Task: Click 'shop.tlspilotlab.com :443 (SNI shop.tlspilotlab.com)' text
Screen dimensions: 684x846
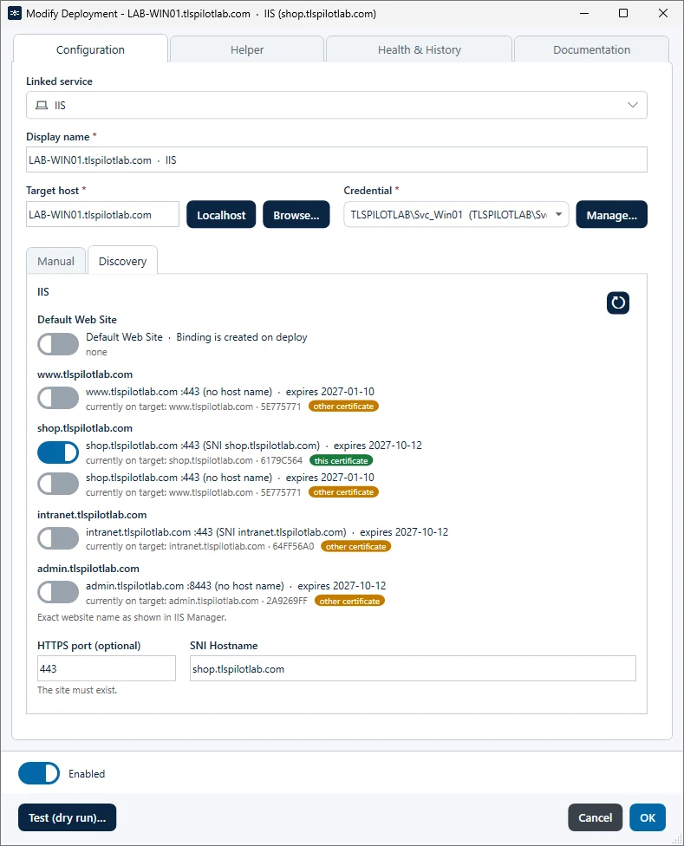Action: tap(203, 446)
